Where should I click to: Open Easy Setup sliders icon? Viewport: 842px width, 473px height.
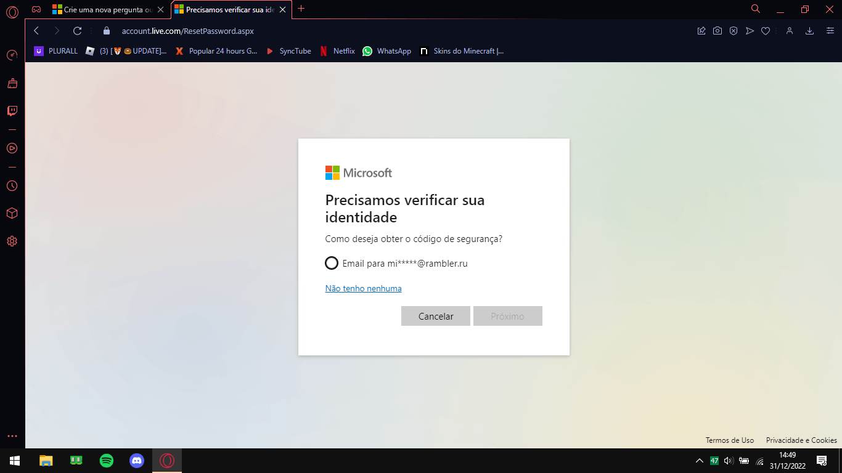(830, 31)
